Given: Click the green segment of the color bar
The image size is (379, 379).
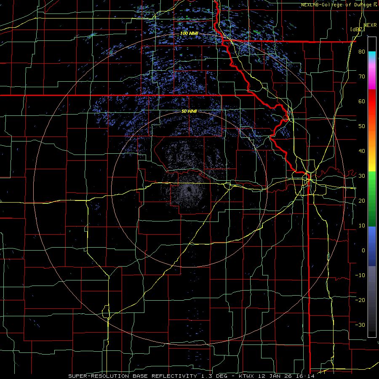Looking at the screenshot, I should 372,199.
